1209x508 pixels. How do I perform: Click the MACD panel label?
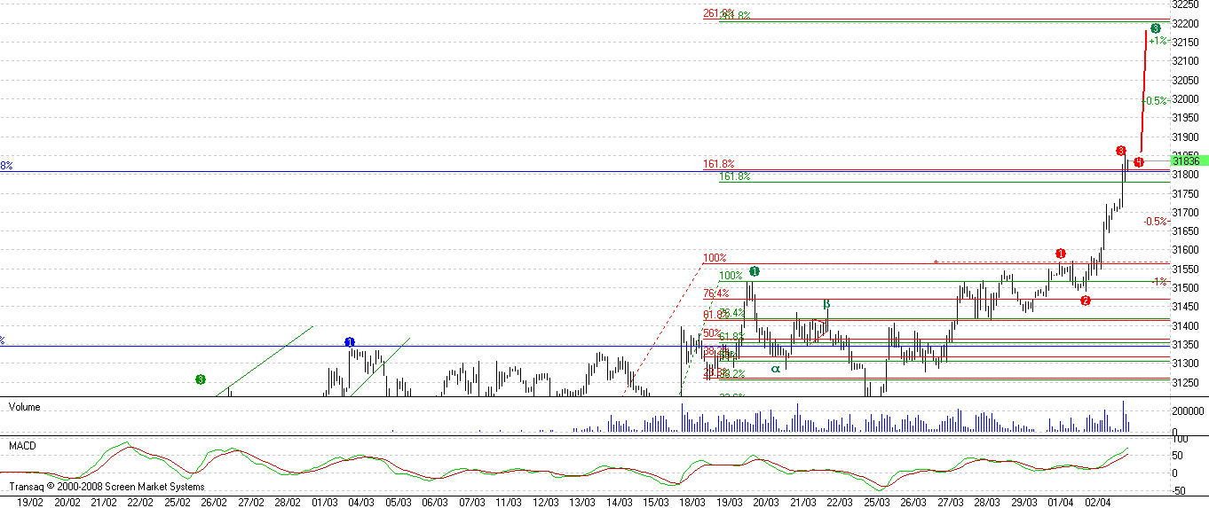click(21, 445)
